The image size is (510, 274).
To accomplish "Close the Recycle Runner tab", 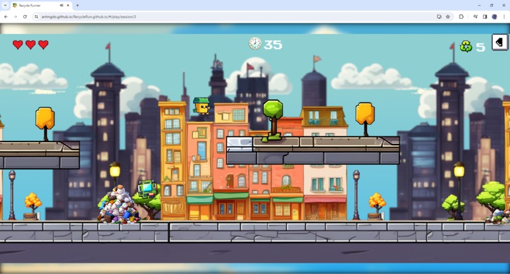I will tap(68, 6).
